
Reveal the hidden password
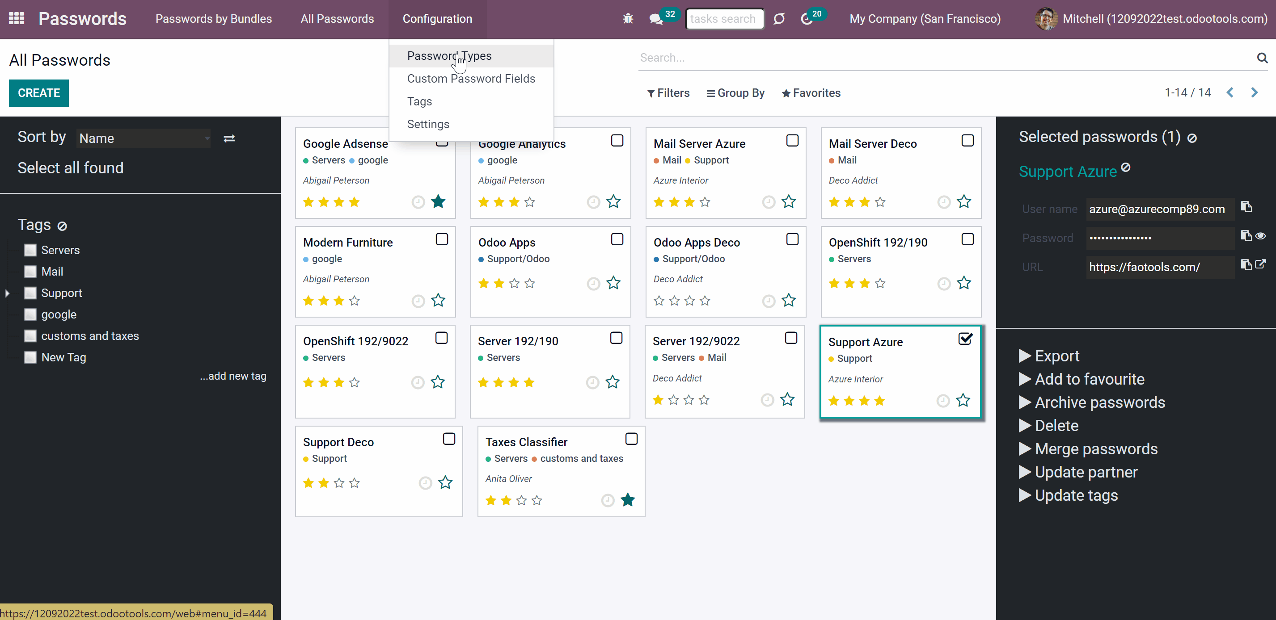point(1261,235)
